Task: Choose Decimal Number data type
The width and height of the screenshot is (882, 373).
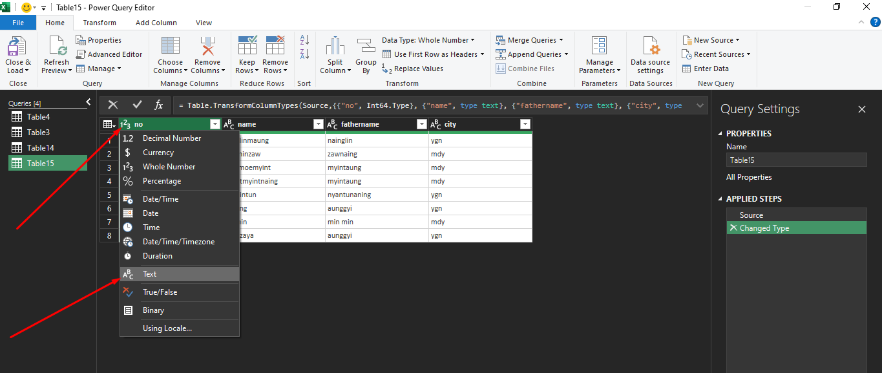Action: (180, 138)
